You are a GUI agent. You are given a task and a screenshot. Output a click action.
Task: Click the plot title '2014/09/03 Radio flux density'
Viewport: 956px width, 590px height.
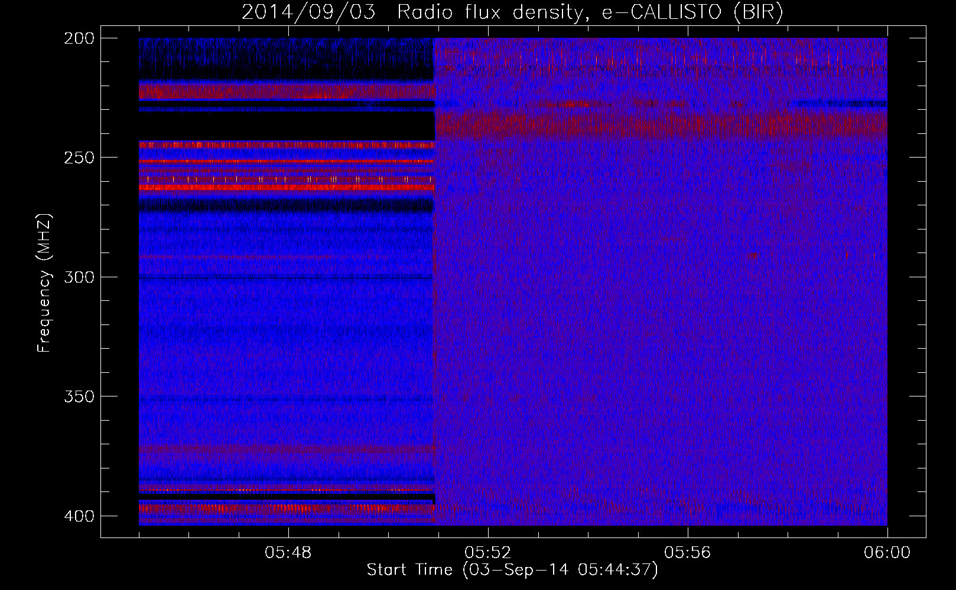point(512,12)
